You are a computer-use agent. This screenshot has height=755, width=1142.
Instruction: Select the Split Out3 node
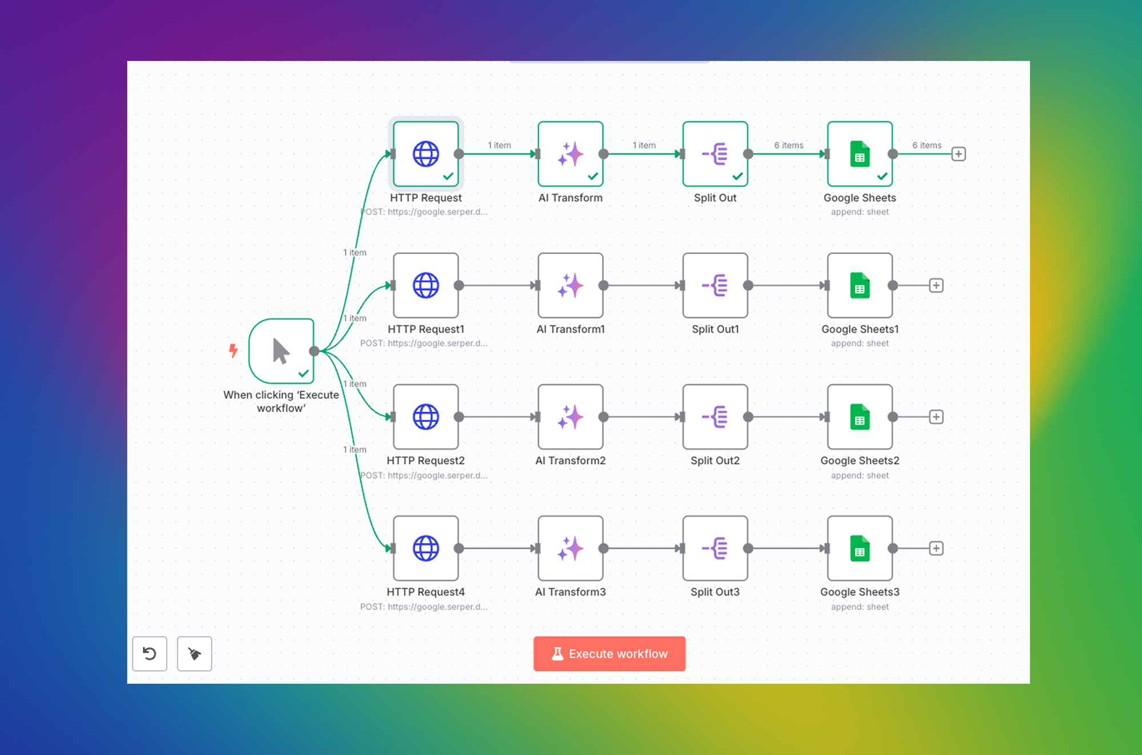tap(715, 548)
